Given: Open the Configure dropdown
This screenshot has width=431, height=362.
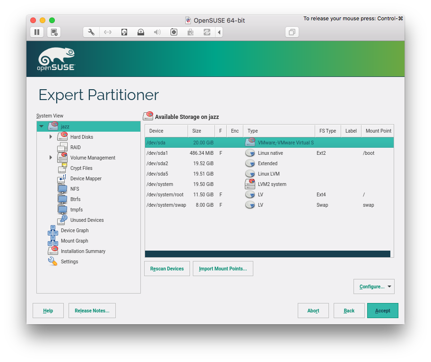Looking at the screenshot, I should 374,286.
